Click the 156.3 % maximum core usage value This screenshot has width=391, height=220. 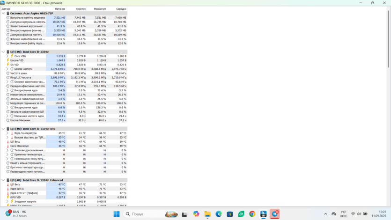tap(101, 107)
